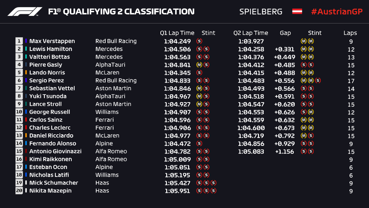
Task: Click Lando Norris's Q1 soft tyre icon
Action: point(199,73)
